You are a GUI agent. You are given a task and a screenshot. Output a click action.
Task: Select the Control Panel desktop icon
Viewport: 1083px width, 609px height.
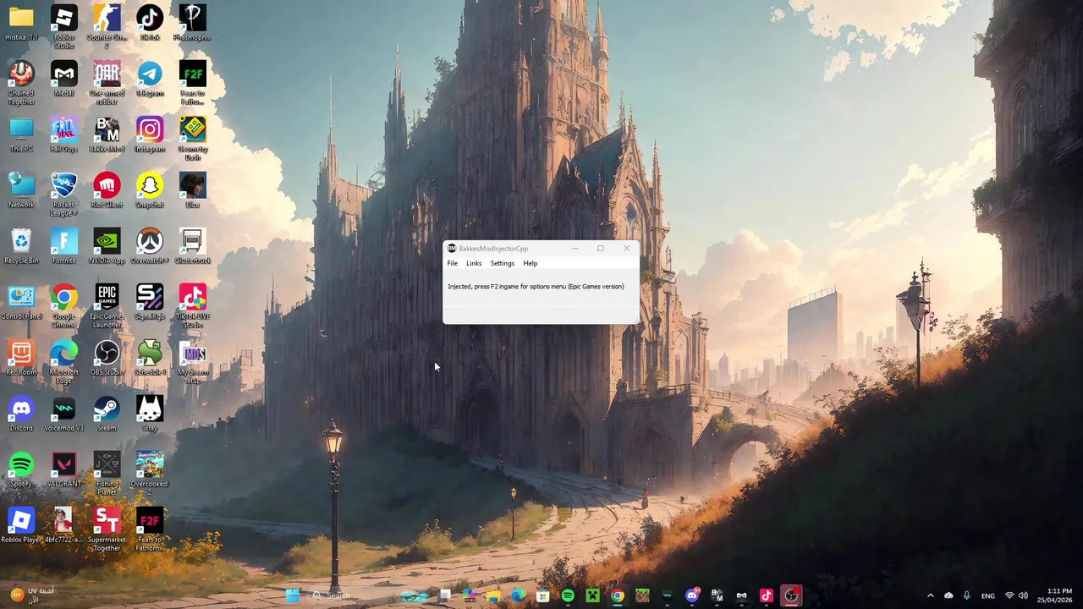click(x=21, y=302)
